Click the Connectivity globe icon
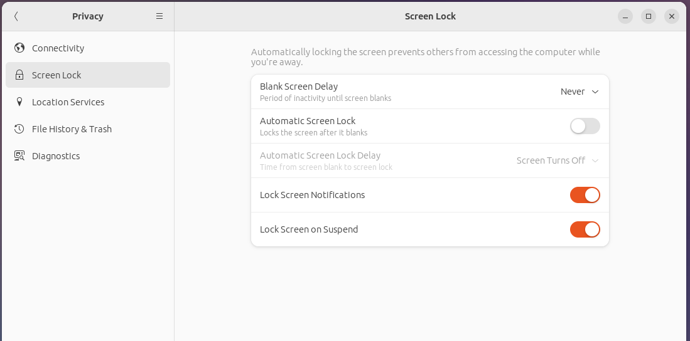 (19, 48)
